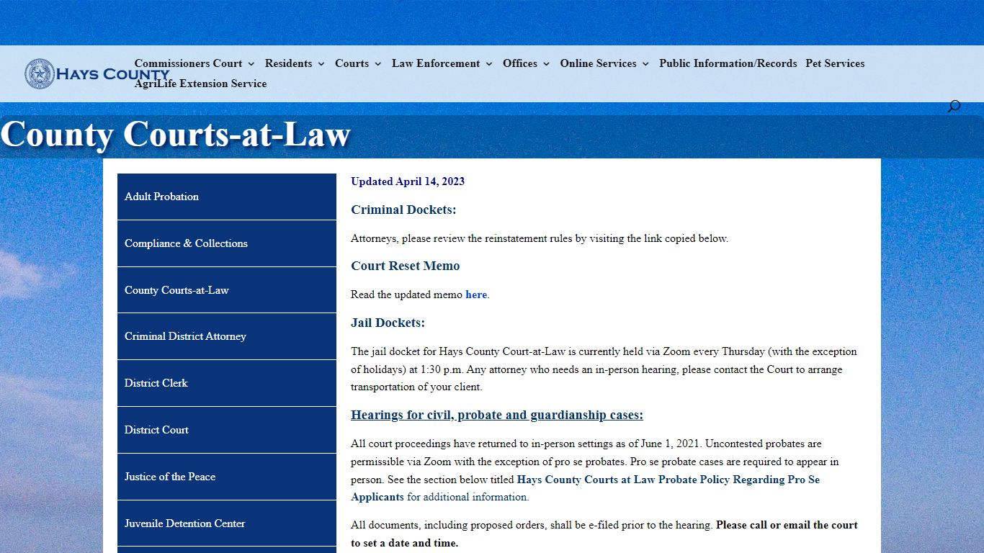Image resolution: width=984 pixels, height=553 pixels.
Task: Open Commissioners Court menu item
Action: tap(189, 63)
